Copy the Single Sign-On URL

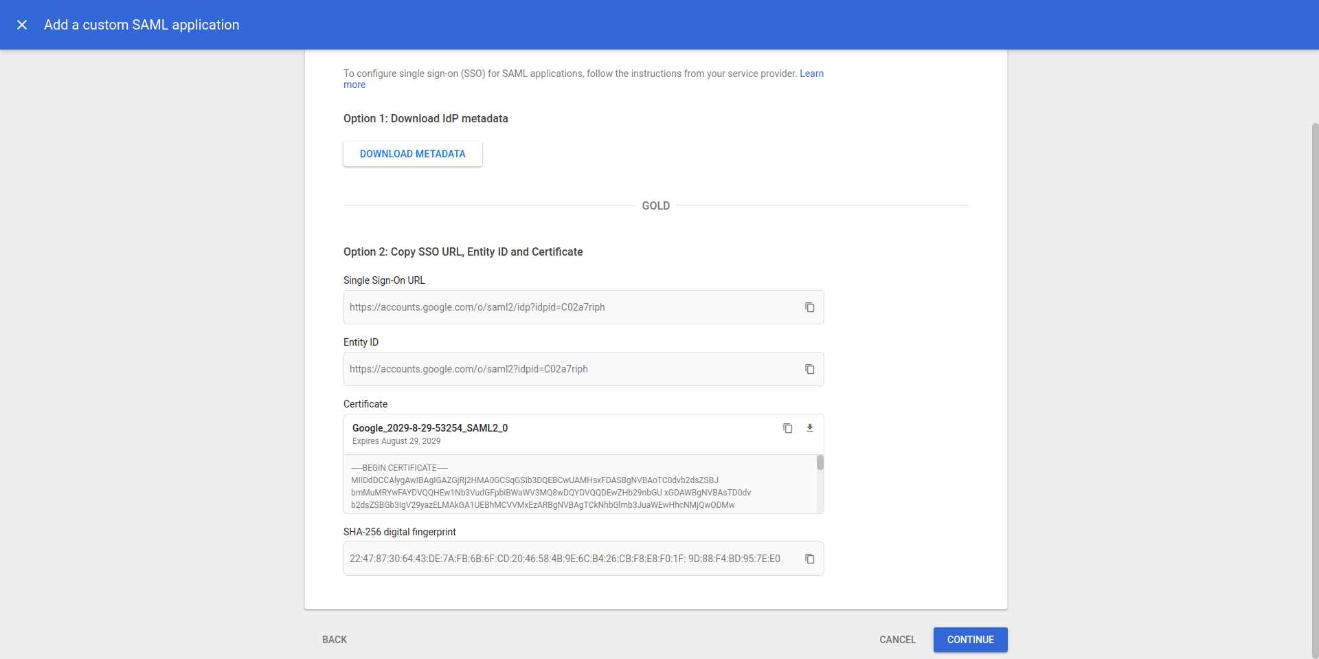pyautogui.click(x=810, y=307)
